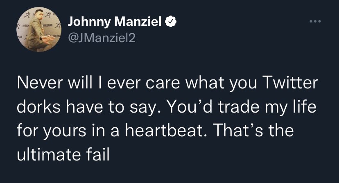Click the display name Johnny Manziel
The height and width of the screenshot is (183, 339).
(x=115, y=22)
